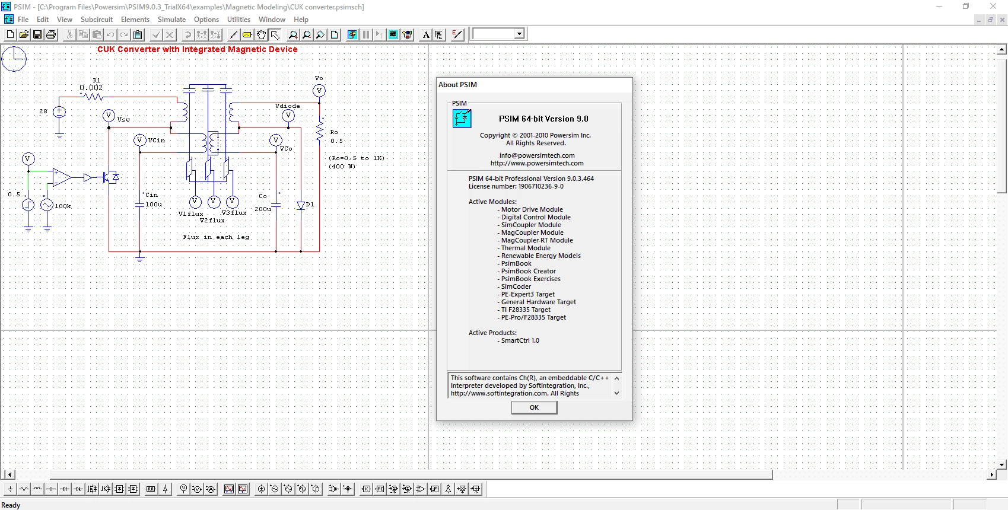1008x510 pixels.
Task: Open the Subcircuit menu
Action: click(97, 20)
